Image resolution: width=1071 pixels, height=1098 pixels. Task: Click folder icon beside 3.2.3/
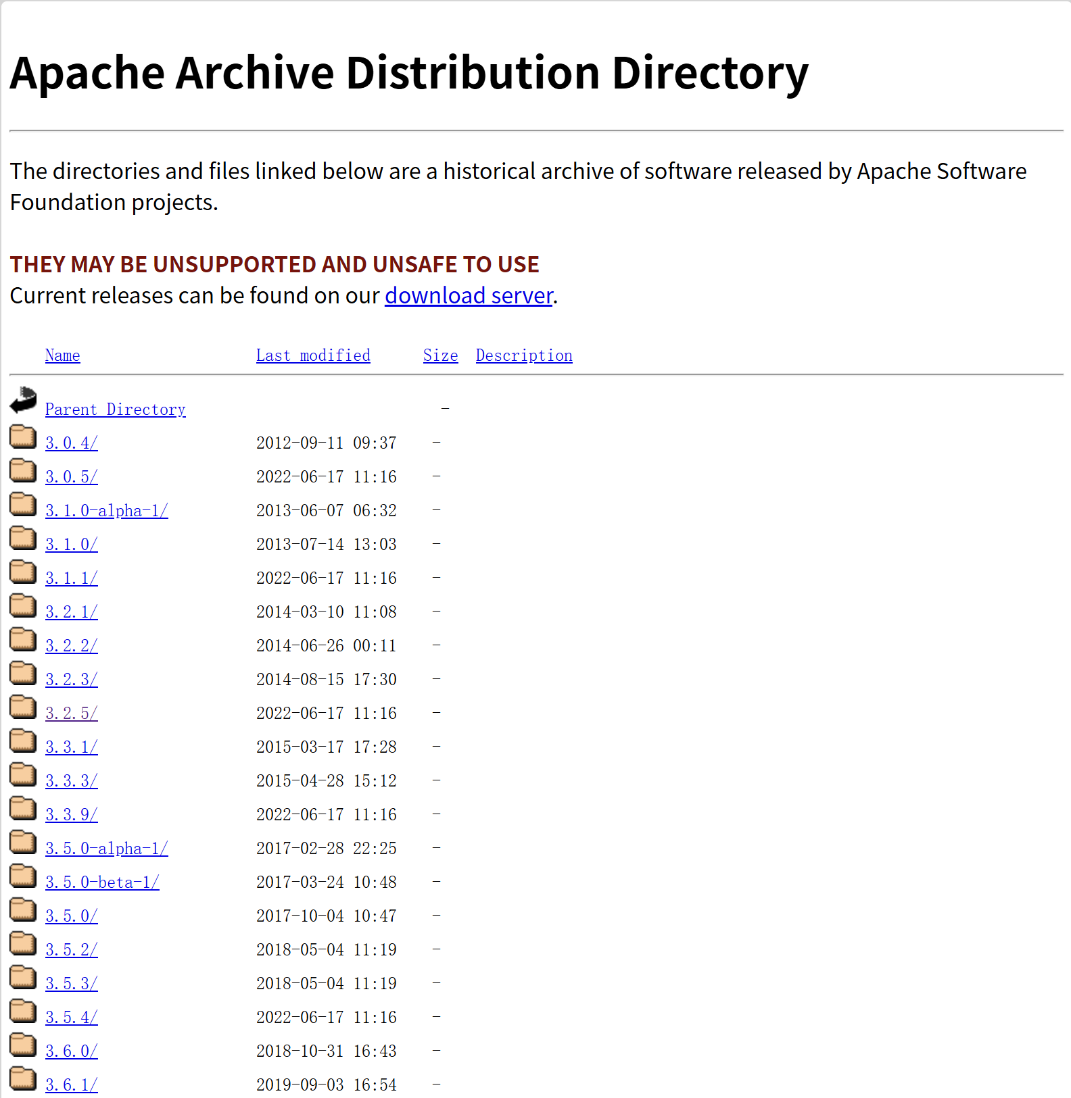click(x=23, y=673)
